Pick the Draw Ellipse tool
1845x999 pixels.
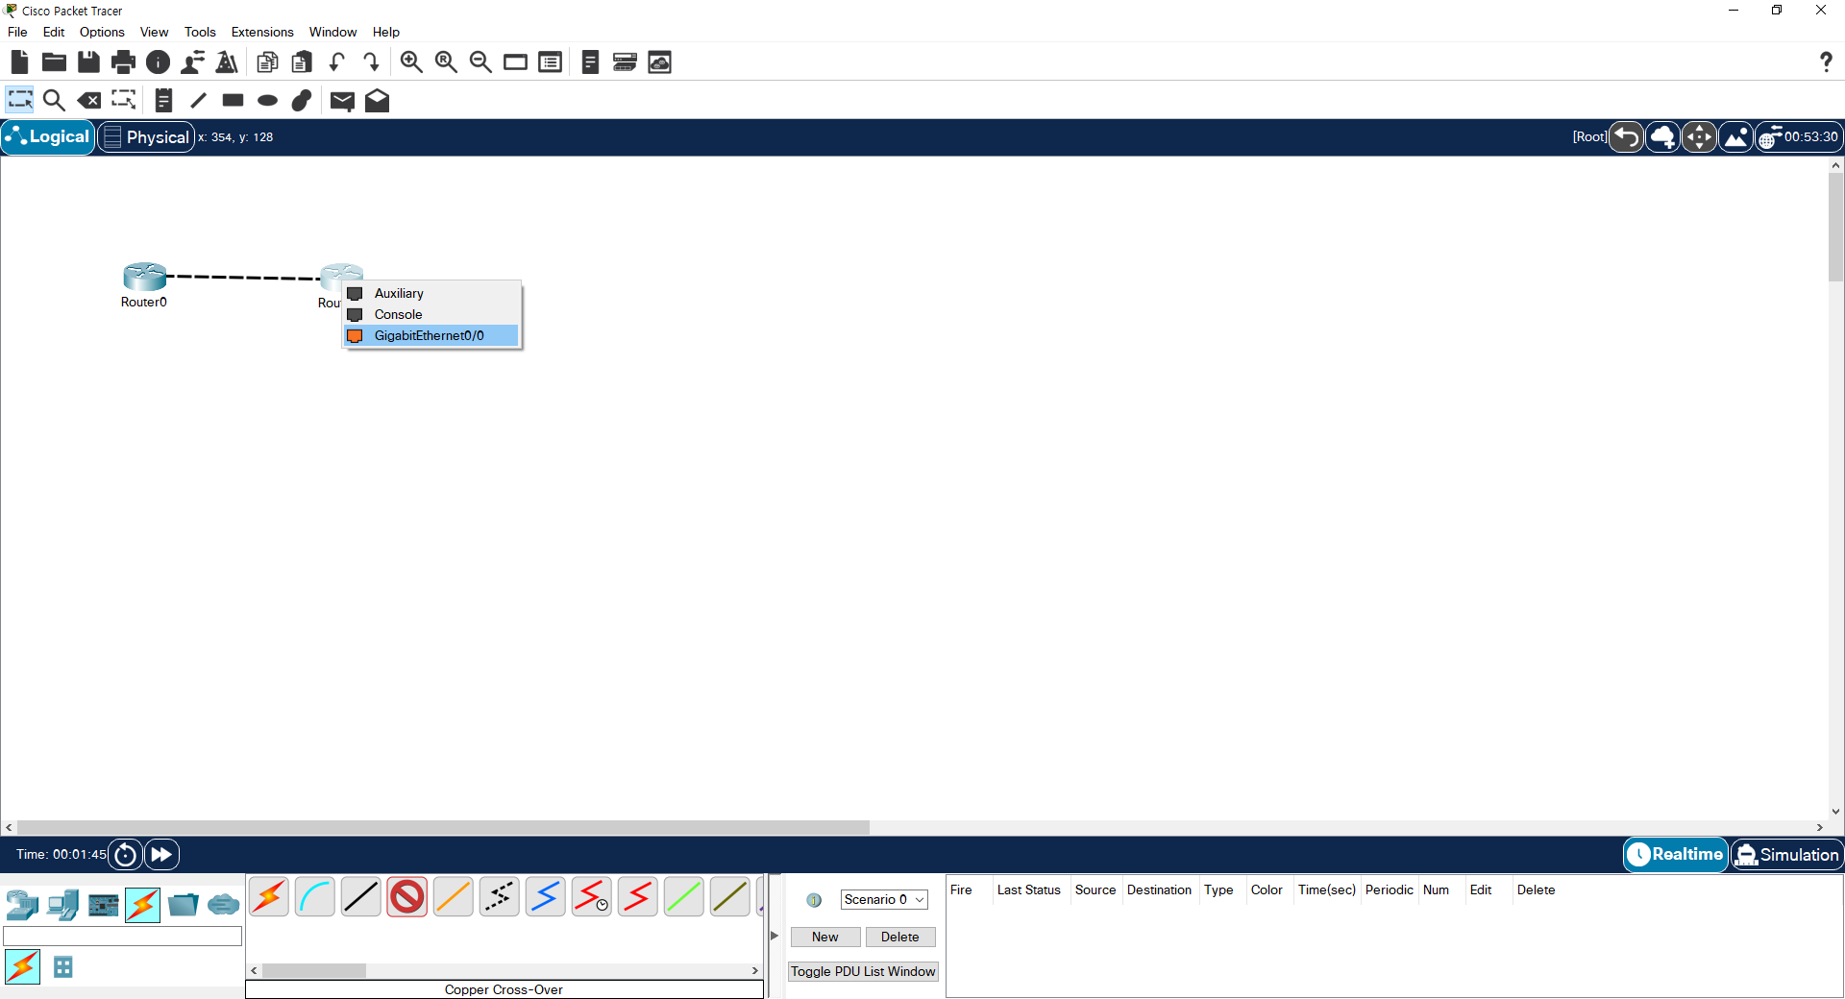[x=267, y=100]
